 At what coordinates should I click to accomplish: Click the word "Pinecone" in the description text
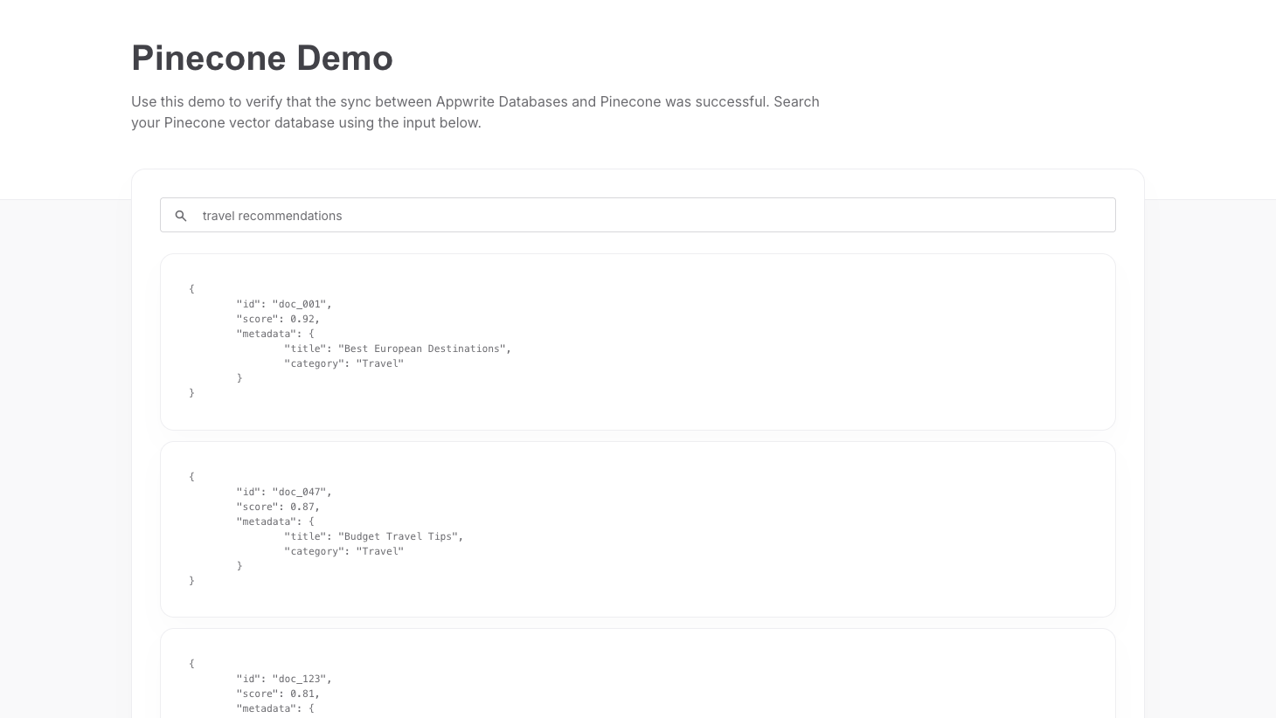point(626,101)
